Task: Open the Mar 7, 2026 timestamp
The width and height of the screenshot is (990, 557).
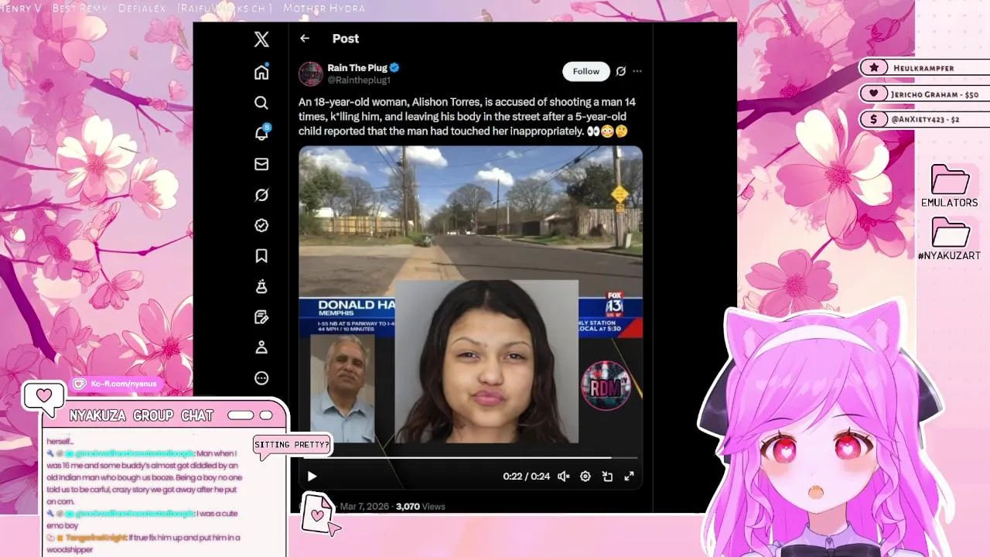Action: pyautogui.click(x=364, y=507)
